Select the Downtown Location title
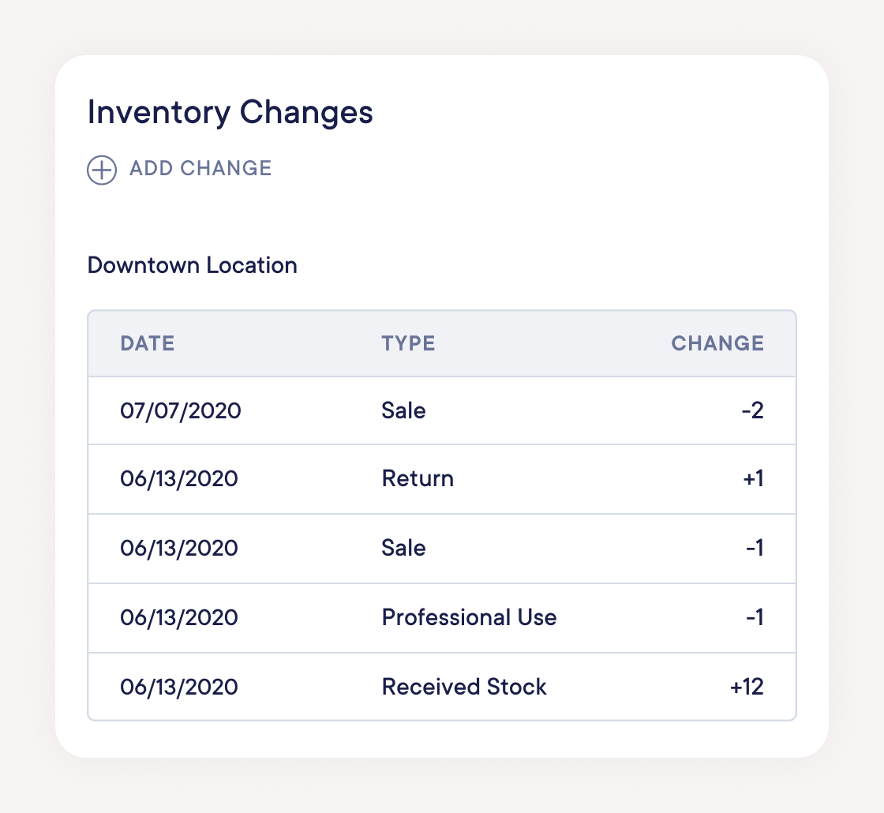884x813 pixels. [x=193, y=265]
